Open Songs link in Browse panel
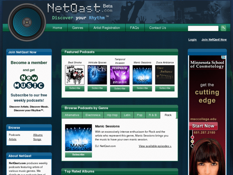Screen dimensions: 233x175 pyautogui.click(x=37, y=139)
